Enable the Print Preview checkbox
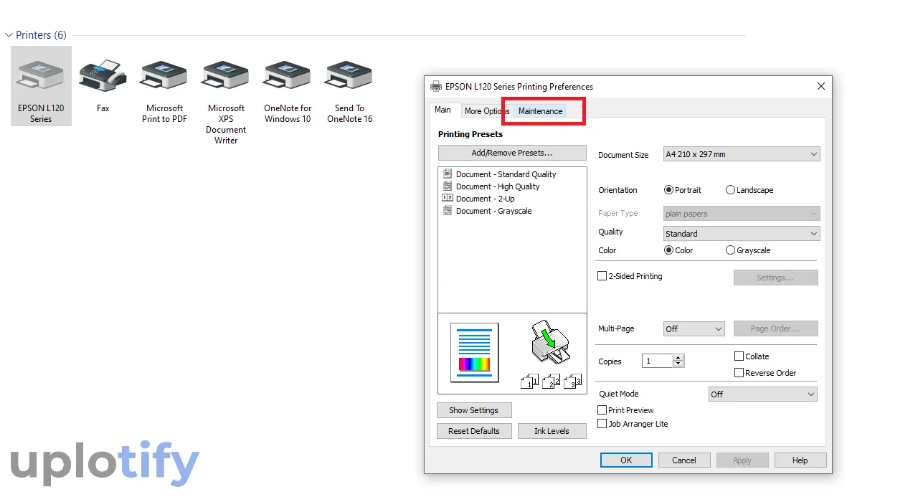 [602, 410]
